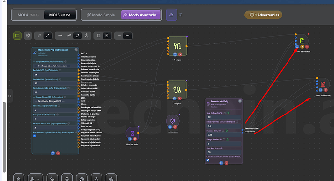Delete the Momentum Pro Institucional node
This screenshot has height=181, width=334.
coord(58,153)
